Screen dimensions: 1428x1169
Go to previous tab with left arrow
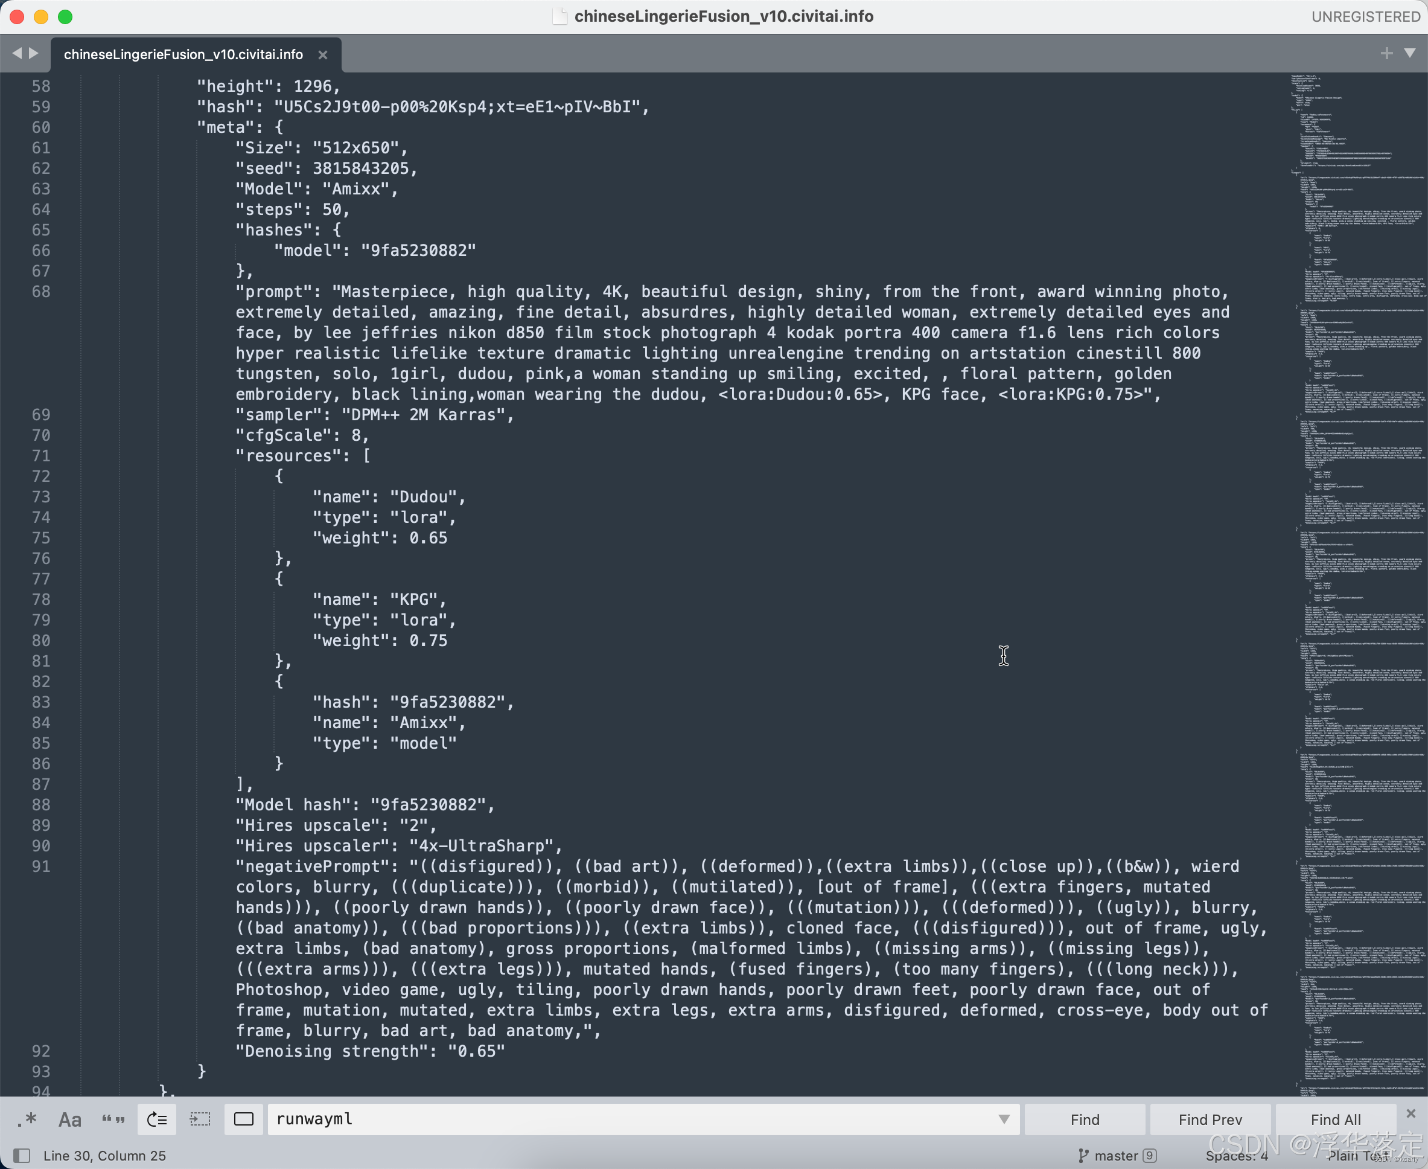(x=17, y=53)
